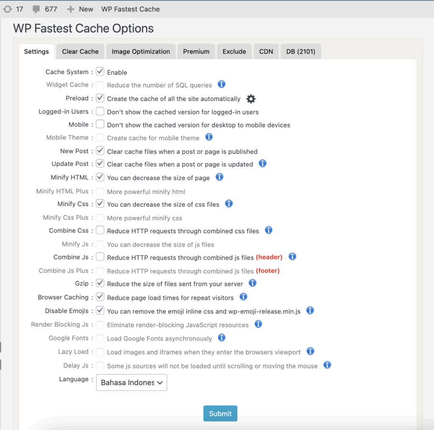Screen dimensions: 434x430
Task: Open comments icon in admin bar
Action: tap(37, 9)
